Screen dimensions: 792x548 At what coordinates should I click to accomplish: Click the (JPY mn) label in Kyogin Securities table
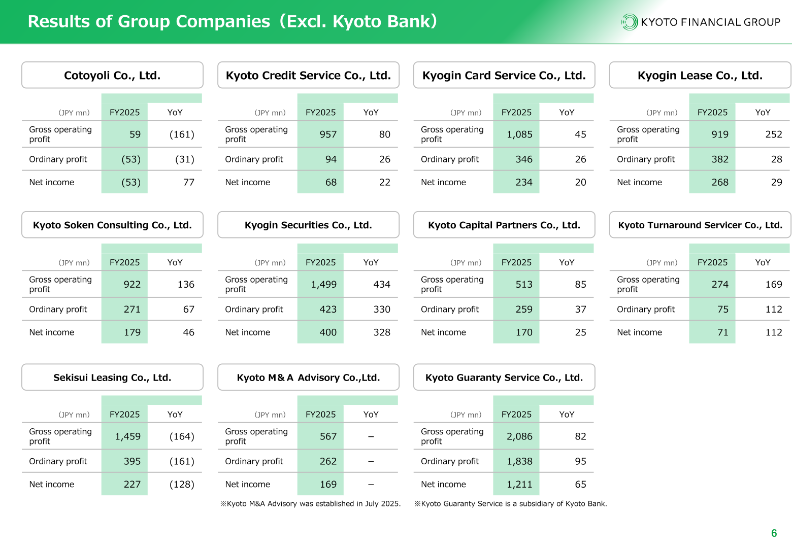click(x=270, y=263)
